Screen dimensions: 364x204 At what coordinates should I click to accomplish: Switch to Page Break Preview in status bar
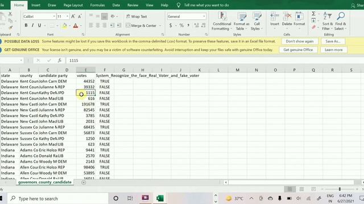point(313,189)
